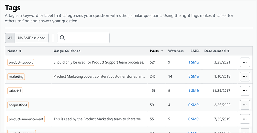View the 0 SMEs link for hr-questions
Screen dimensions: 257x133
pyautogui.click(x=194, y=105)
